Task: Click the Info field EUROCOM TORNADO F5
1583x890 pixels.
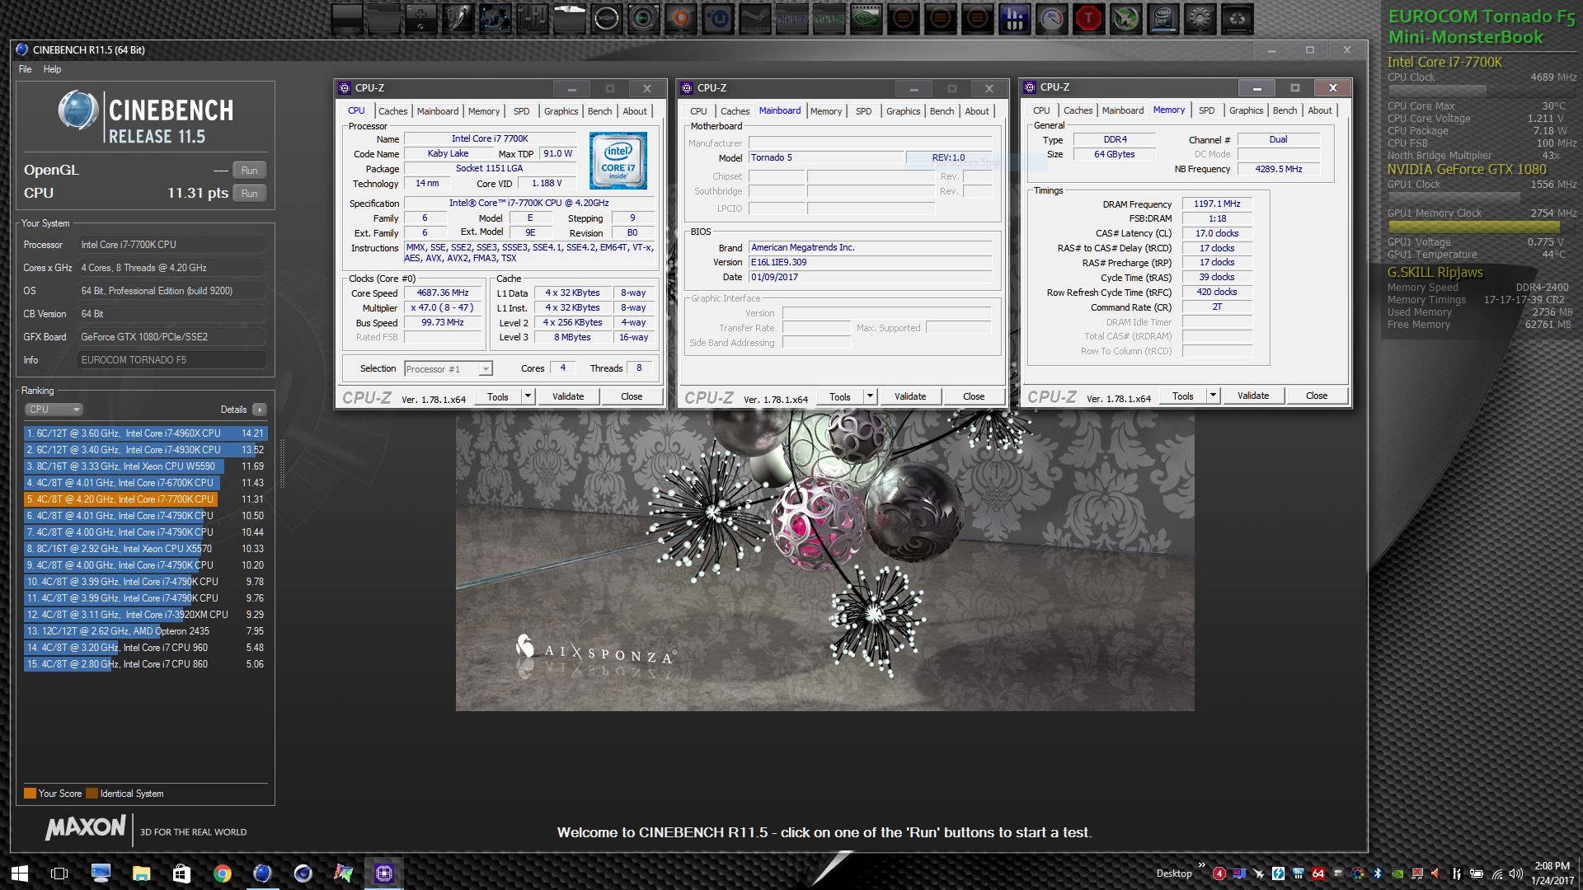Action: click(x=171, y=360)
